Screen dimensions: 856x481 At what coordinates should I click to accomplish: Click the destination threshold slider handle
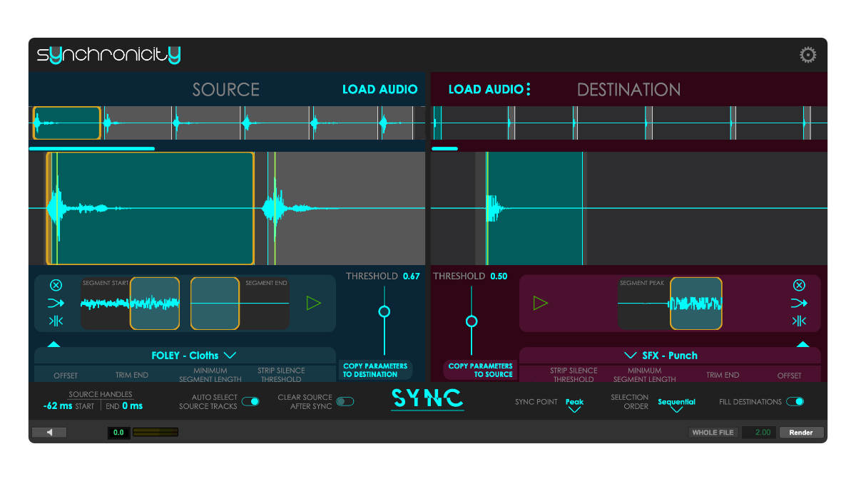472,321
